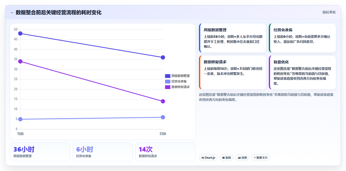
Task: Click the icon inside the Chart.js chip
Action: tap(203, 158)
